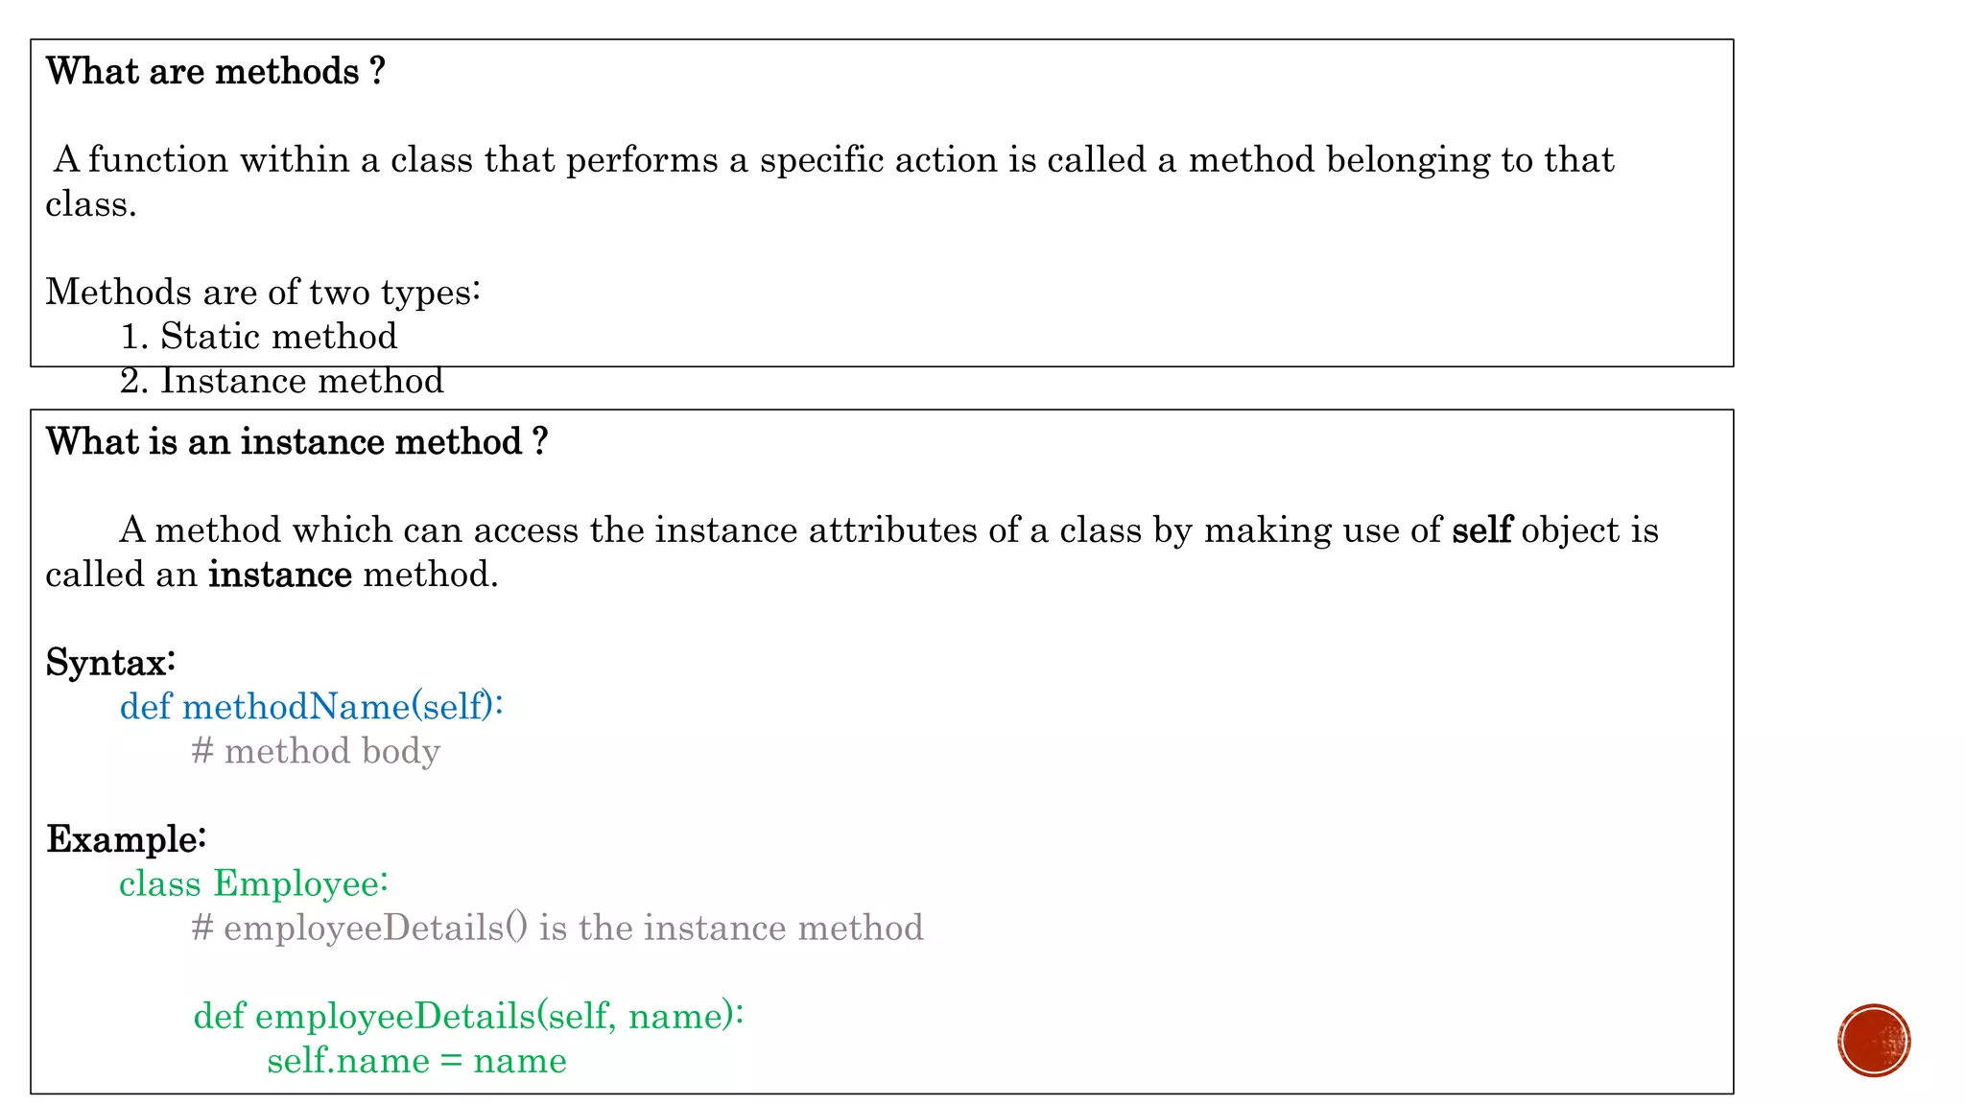The height and width of the screenshot is (1105, 1965).
Task: Click the green 'class Employee:' code line
Action: point(253,883)
